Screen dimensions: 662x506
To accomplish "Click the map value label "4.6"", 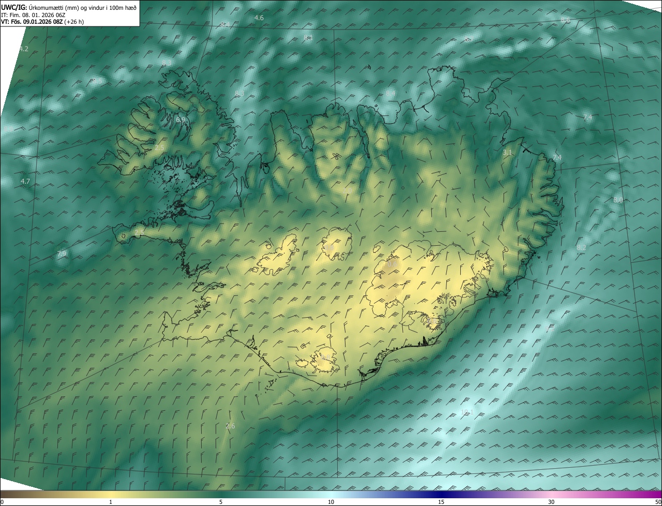I will [x=259, y=18].
